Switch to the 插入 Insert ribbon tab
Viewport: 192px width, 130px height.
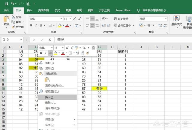[30, 10]
